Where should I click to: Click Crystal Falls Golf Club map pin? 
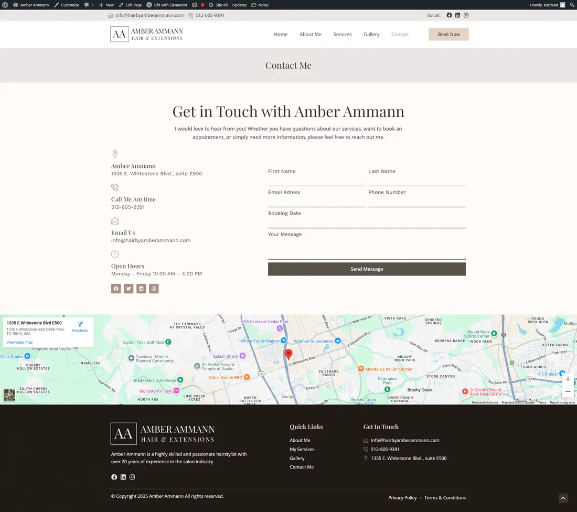[x=168, y=342]
